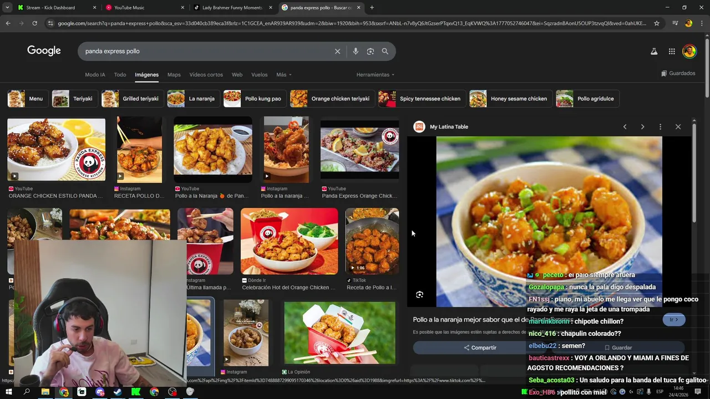The image size is (710, 399).
Task: Filter images by Teriyaki chip
Action: coord(74,99)
